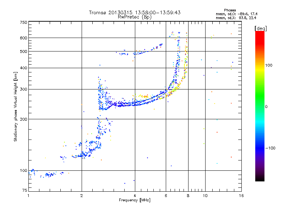This screenshot has height=213, width=284.
Task: Click the y-axis tick label "400"
Action: pyautogui.click(x=23, y=68)
